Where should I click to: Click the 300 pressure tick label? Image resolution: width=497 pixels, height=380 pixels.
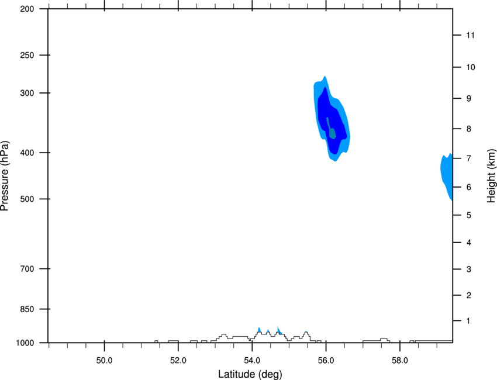(x=27, y=93)
